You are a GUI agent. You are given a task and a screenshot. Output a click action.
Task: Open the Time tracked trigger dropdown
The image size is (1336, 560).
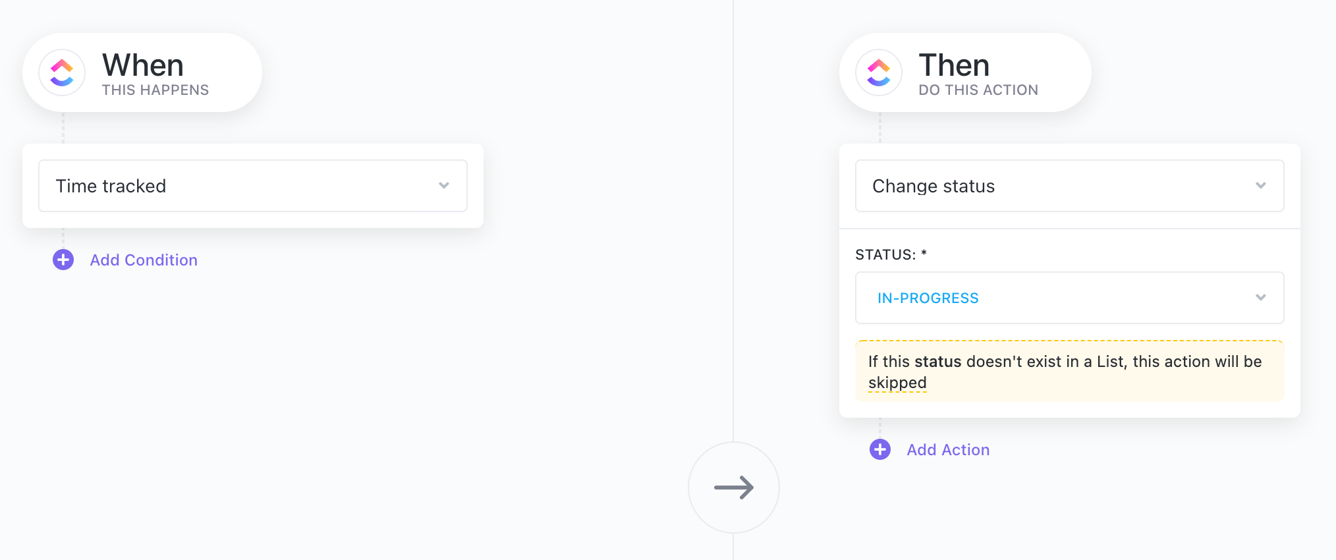(252, 185)
